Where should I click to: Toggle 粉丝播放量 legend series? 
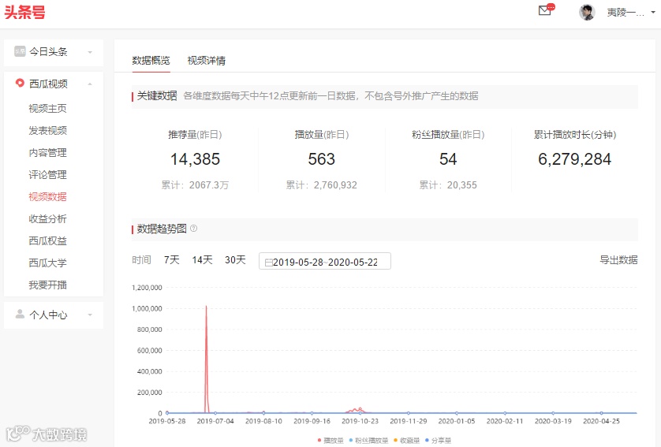(x=368, y=441)
